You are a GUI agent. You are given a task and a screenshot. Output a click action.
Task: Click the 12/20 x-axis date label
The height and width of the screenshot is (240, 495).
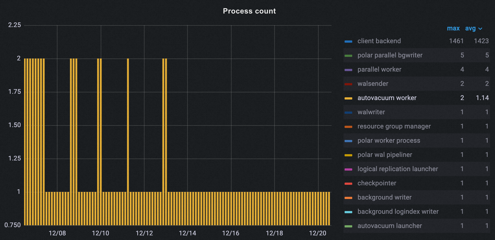(318, 233)
